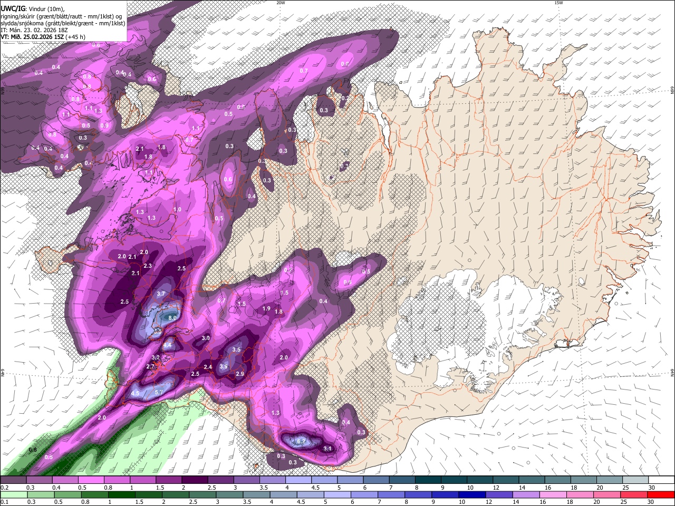
Task: Click the 1.9 map value
Action: tap(266, 308)
